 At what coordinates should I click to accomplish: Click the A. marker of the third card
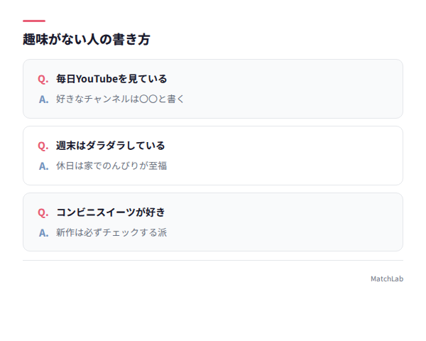(x=44, y=233)
